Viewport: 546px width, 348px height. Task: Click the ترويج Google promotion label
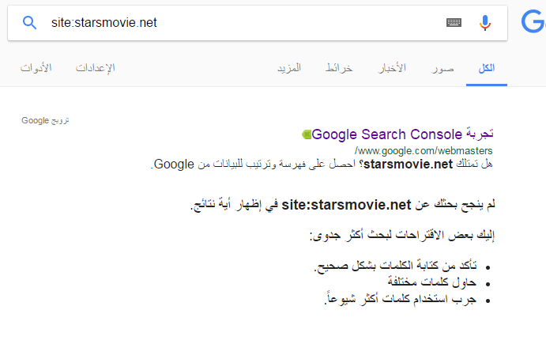pyautogui.click(x=46, y=120)
